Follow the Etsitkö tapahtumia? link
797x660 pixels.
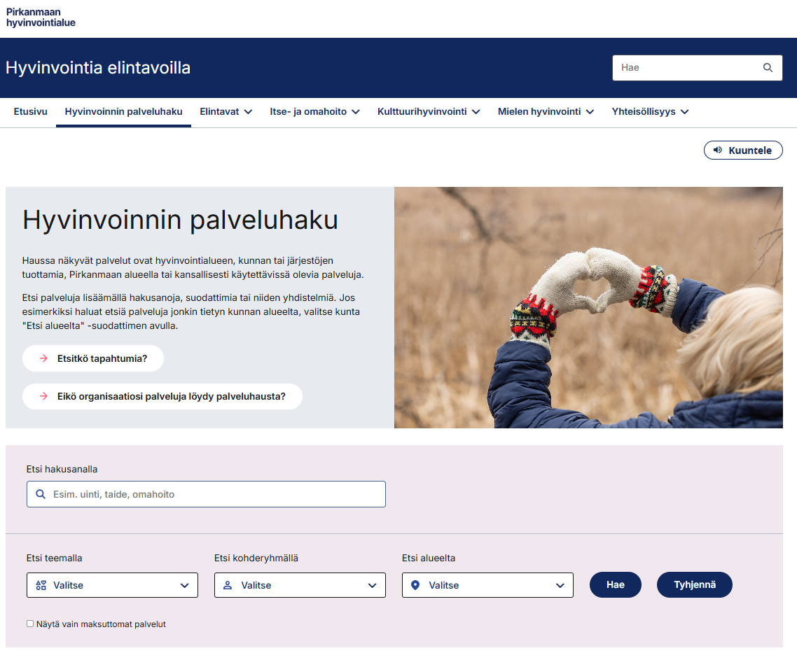(x=93, y=358)
